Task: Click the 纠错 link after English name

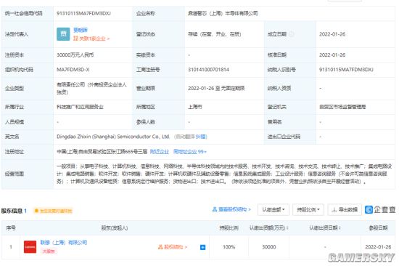Action: [201, 137]
